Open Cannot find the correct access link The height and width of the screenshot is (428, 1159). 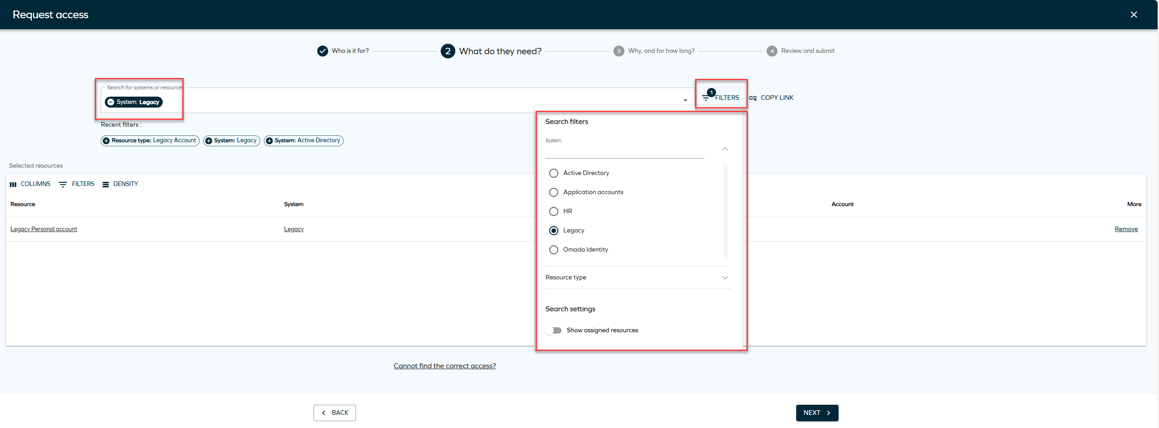[x=444, y=366]
